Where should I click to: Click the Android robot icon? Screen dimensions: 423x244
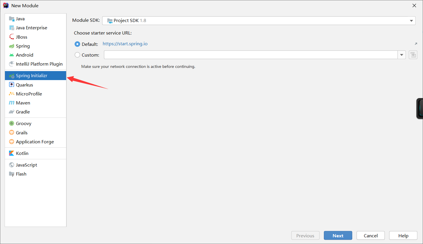(x=12, y=55)
